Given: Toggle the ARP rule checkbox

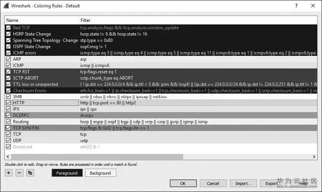Looking at the screenshot, I should (x=9, y=59).
